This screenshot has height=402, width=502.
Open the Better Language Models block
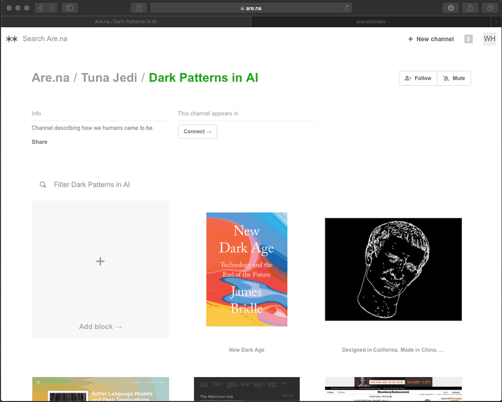[x=101, y=389]
